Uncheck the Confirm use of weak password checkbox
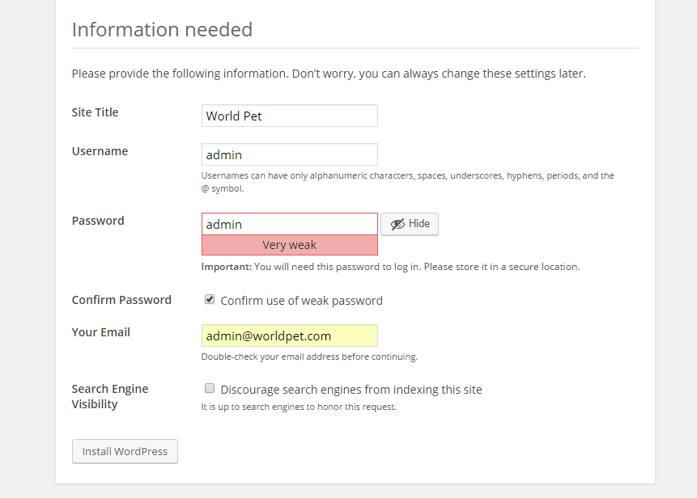This screenshot has height=498, width=697. click(210, 300)
